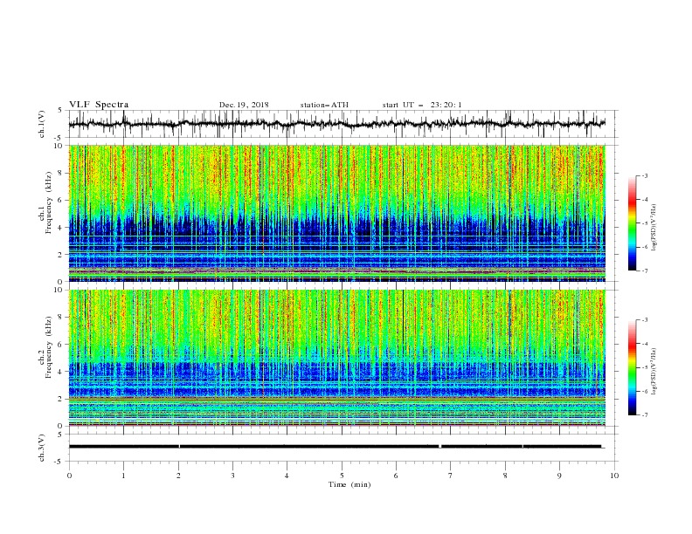Click the ch.2 spectrogram panel
Viewport: 692px width, 534px height.
point(337,358)
